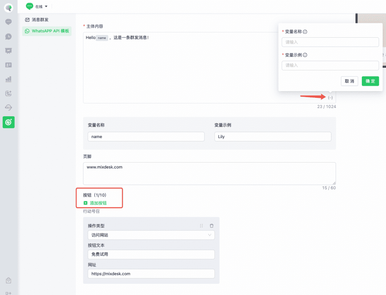This screenshot has width=386, height=295.
Task: Click the 取消 cancel button
Action: coord(349,81)
